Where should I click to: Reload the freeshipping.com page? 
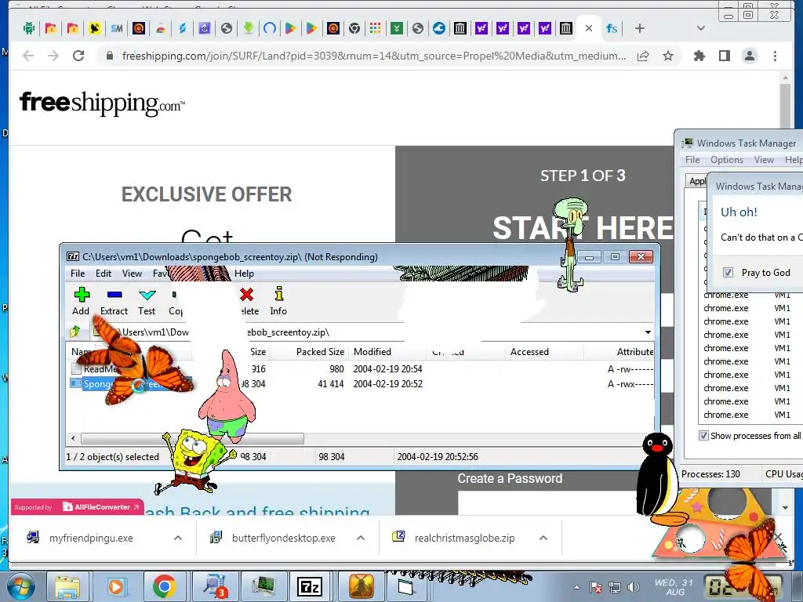click(78, 56)
